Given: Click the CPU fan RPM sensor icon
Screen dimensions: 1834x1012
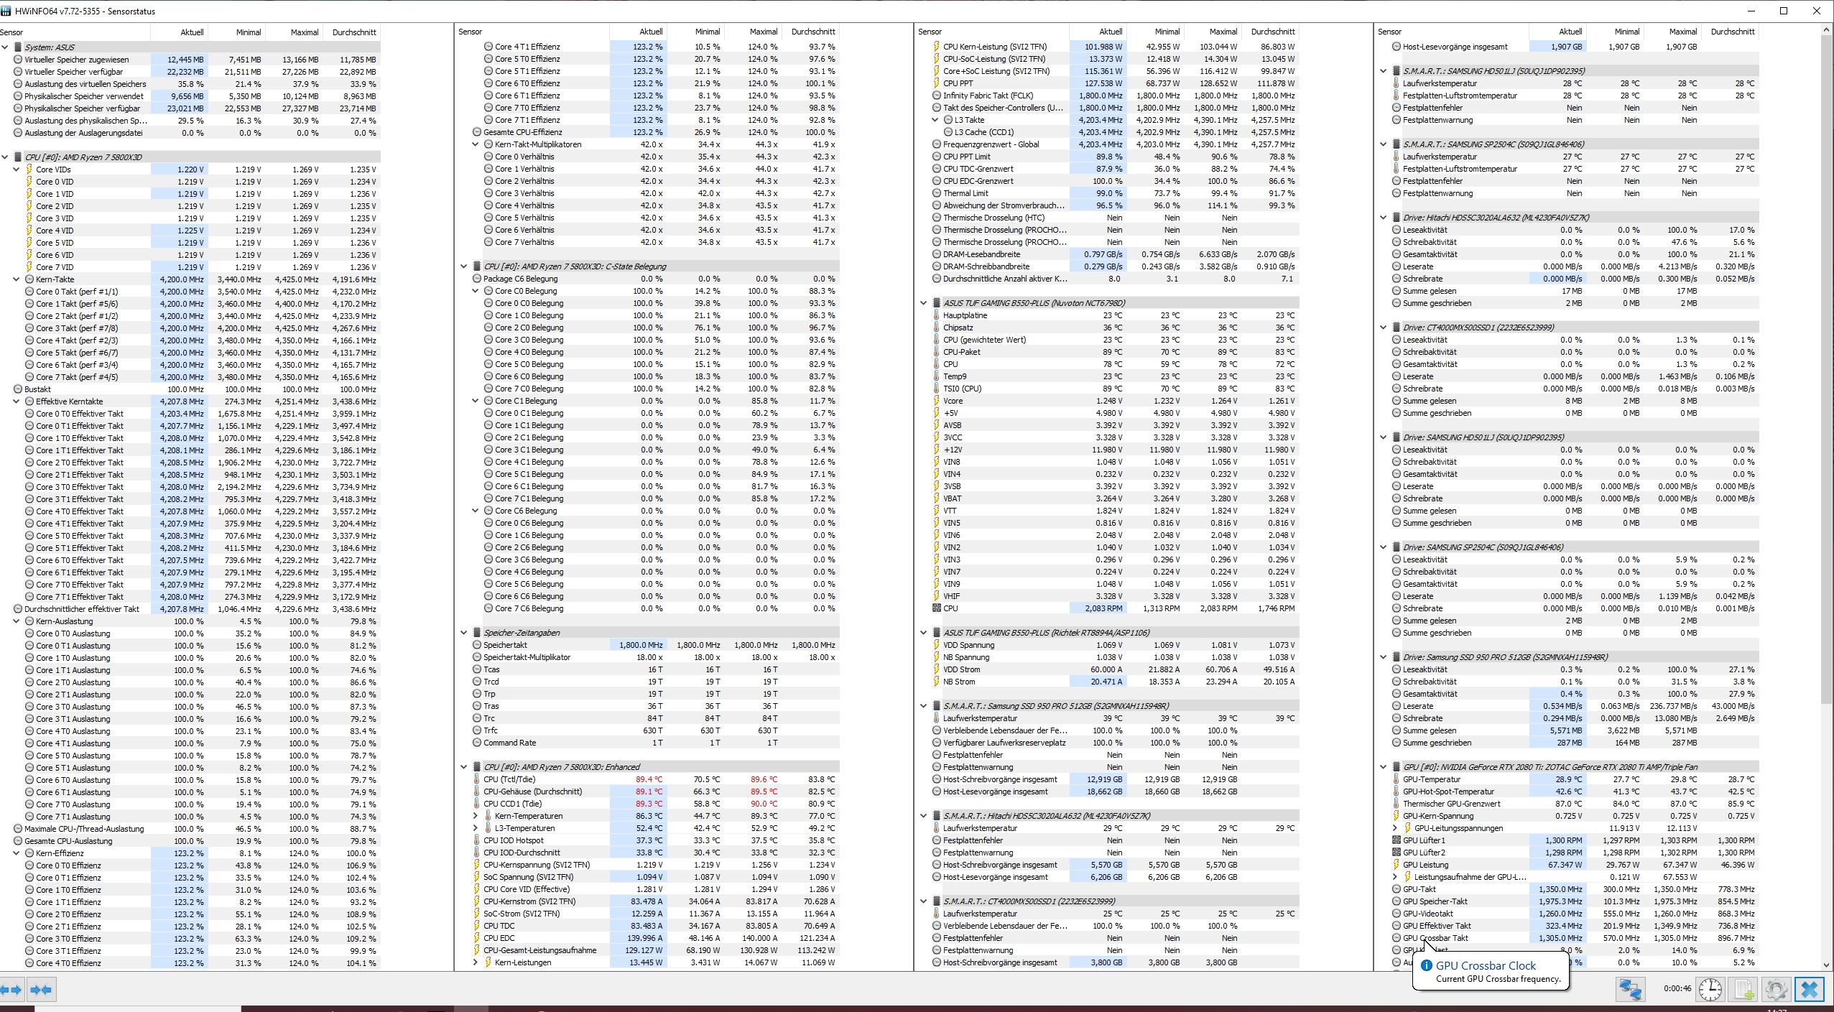Looking at the screenshot, I should click(x=936, y=608).
